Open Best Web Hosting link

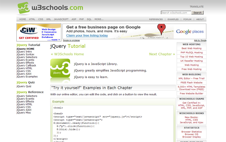pyautogui.click(x=191, y=48)
